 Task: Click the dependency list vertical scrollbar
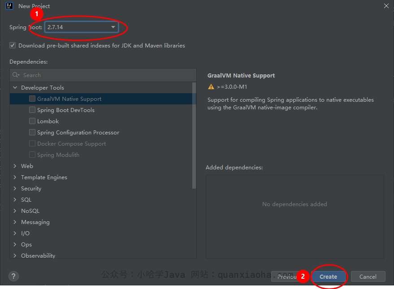(194, 136)
